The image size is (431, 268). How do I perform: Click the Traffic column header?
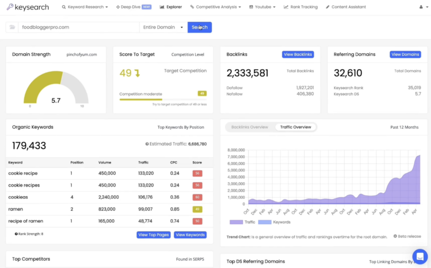point(143,162)
